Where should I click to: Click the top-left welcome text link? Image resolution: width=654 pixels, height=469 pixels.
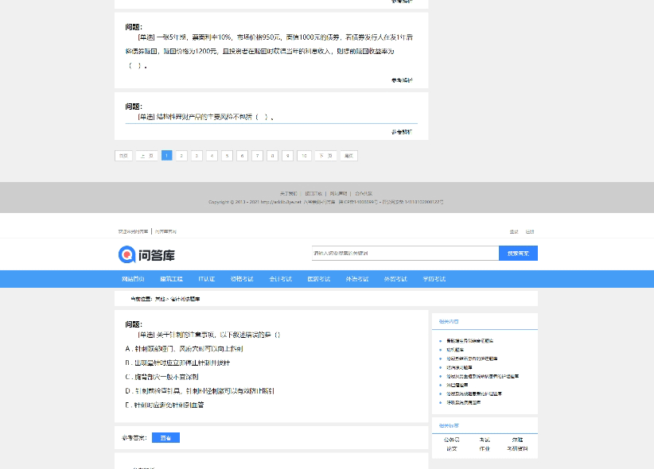133,231
